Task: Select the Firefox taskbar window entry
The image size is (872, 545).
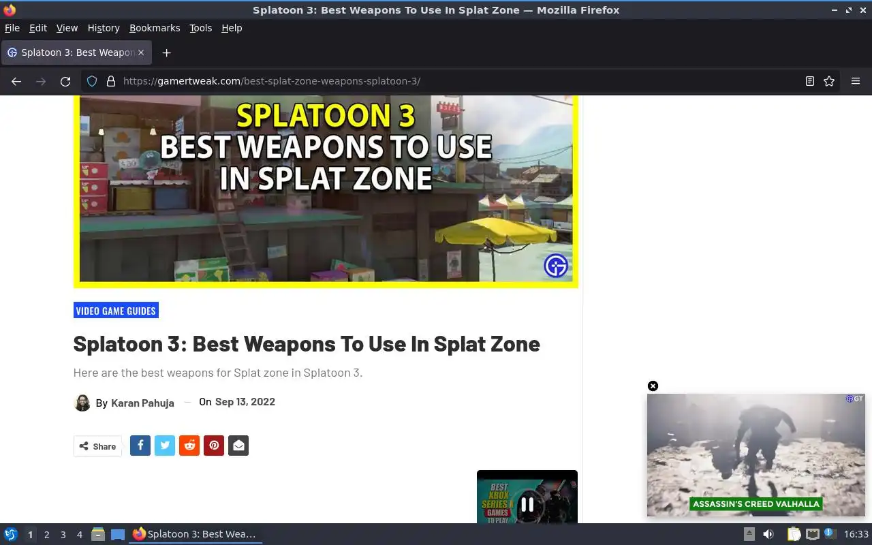Action: [195, 534]
